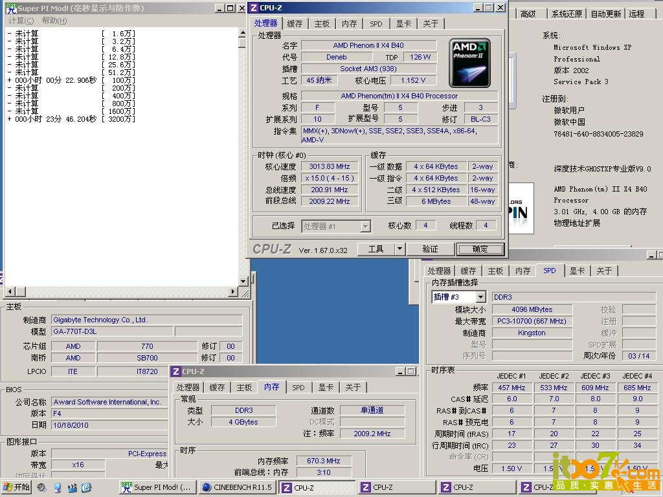Select the SPD tab in main CPU-Z
This screenshot has height=497, width=663.
(x=376, y=24)
